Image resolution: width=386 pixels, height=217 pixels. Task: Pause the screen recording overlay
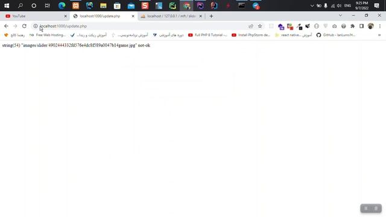click(x=366, y=209)
